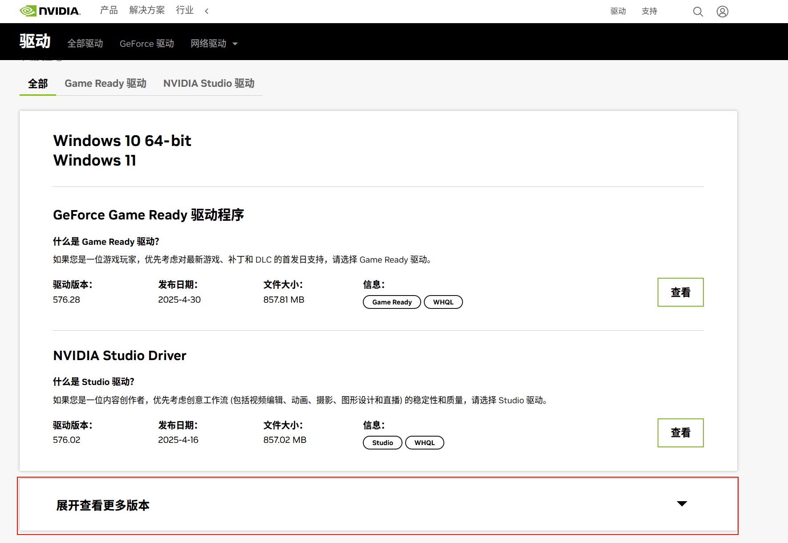The image size is (788, 543).
Task: Go to 全部驱动 in black bar
Action: 85,44
